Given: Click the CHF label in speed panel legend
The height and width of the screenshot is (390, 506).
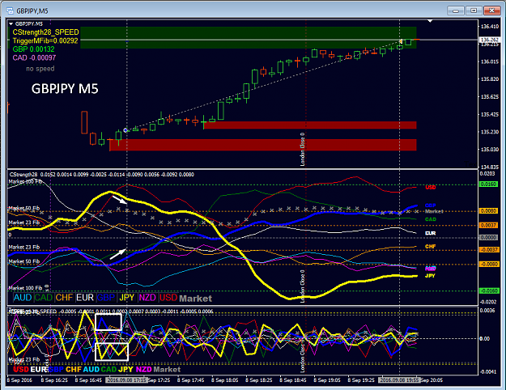Looking at the screenshot, I should coord(74,369).
